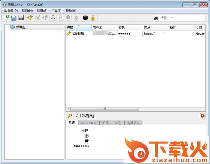The height and width of the screenshot is (164, 210).
Task: Click the scrollbar left arrow
Action: pyautogui.click(x=68, y=109)
